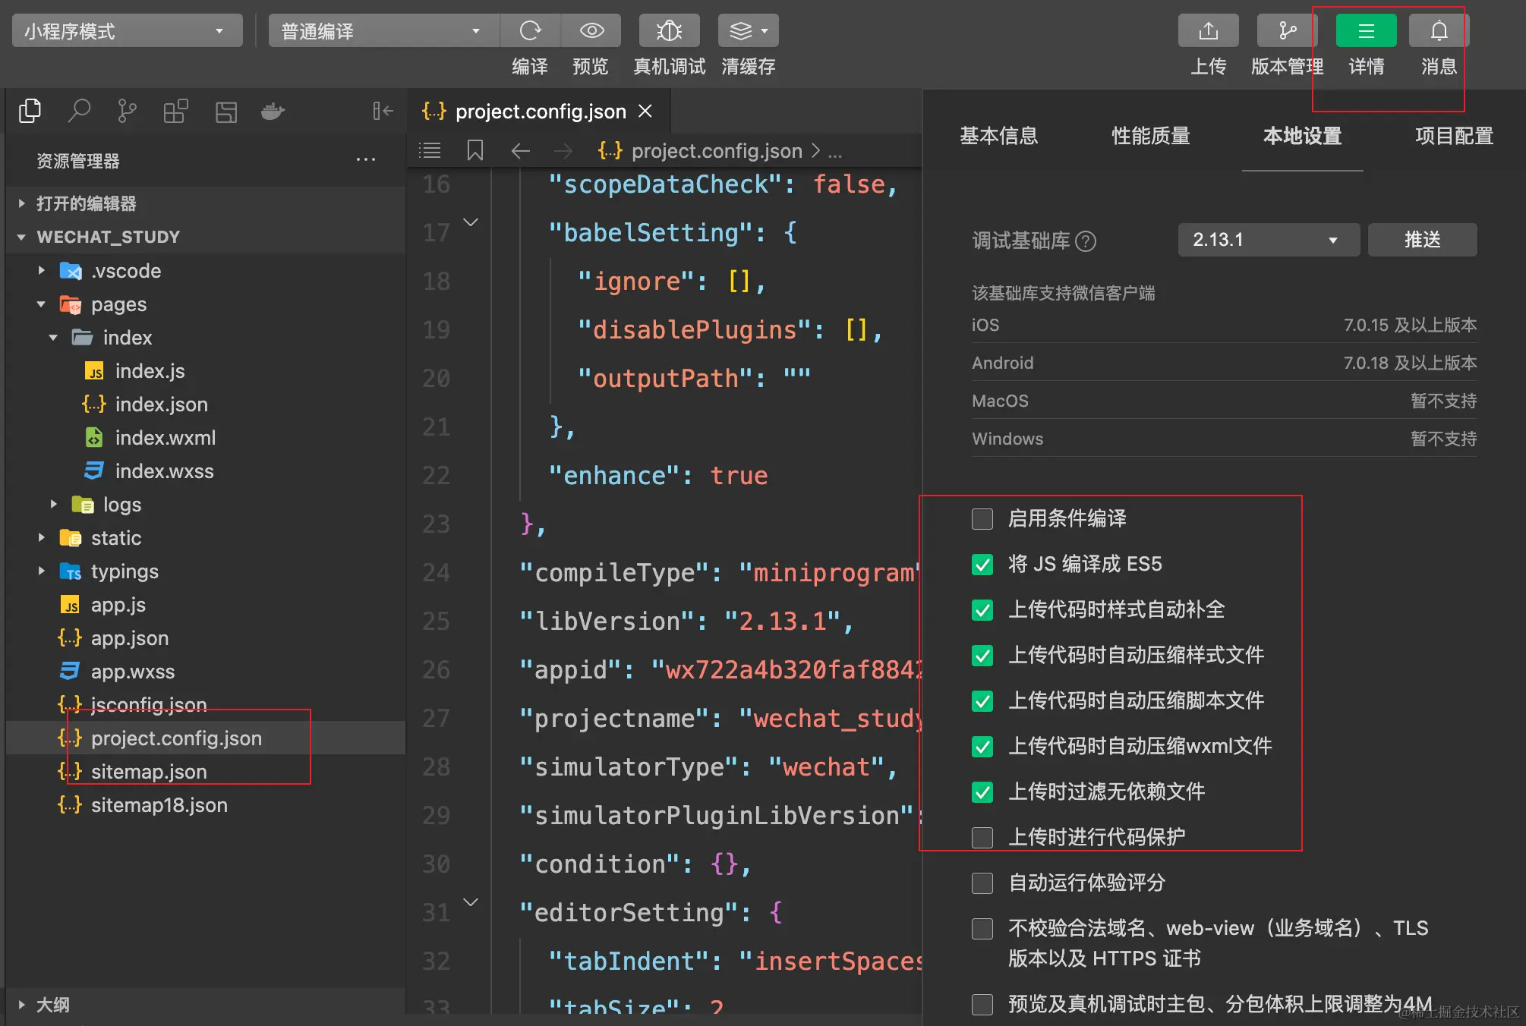Open the search icon in sidebar
This screenshot has width=1526, height=1026.
click(x=79, y=112)
